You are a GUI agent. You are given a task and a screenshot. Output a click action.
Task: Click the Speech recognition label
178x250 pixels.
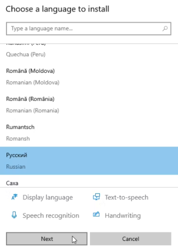(51, 216)
